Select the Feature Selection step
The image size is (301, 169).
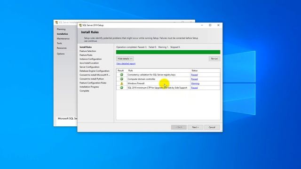click(x=88, y=51)
